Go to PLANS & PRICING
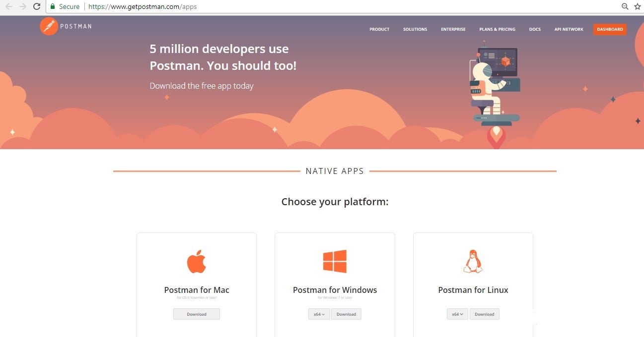Viewport: 644px width, 337px height. click(497, 29)
